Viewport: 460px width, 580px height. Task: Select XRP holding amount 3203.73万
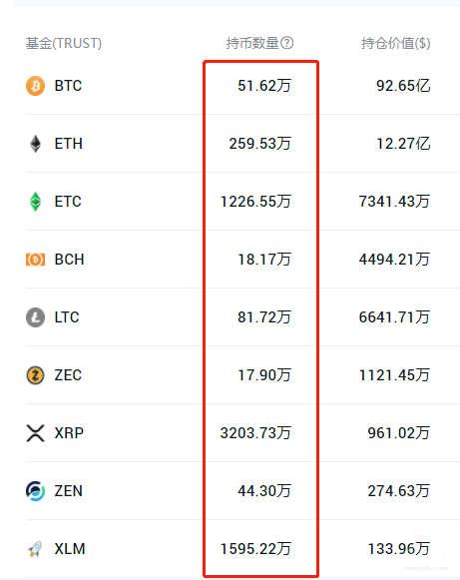(x=255, y=433)
